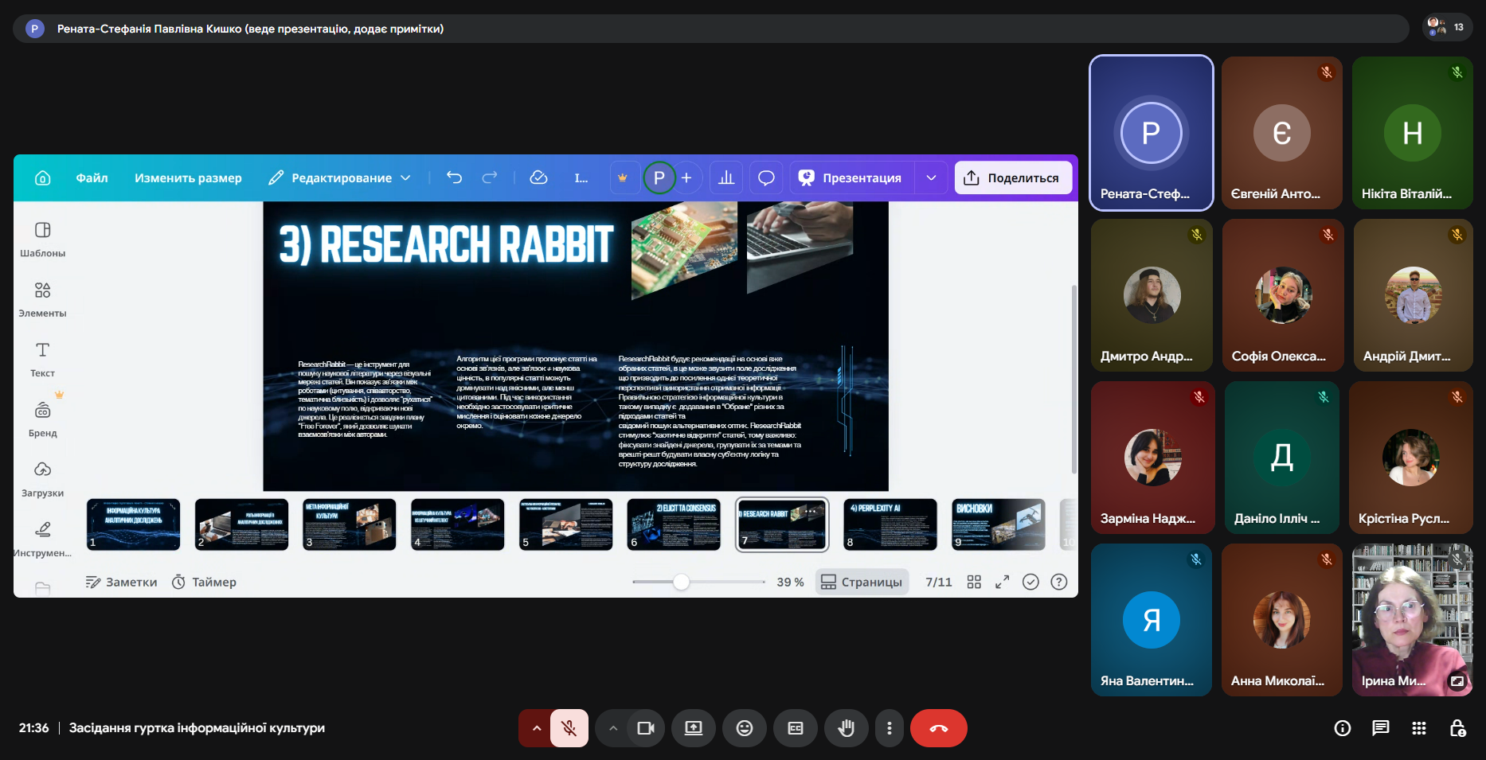
Task: Expand the Редактирование mode dropdown
Action: [x=339, y=177]
